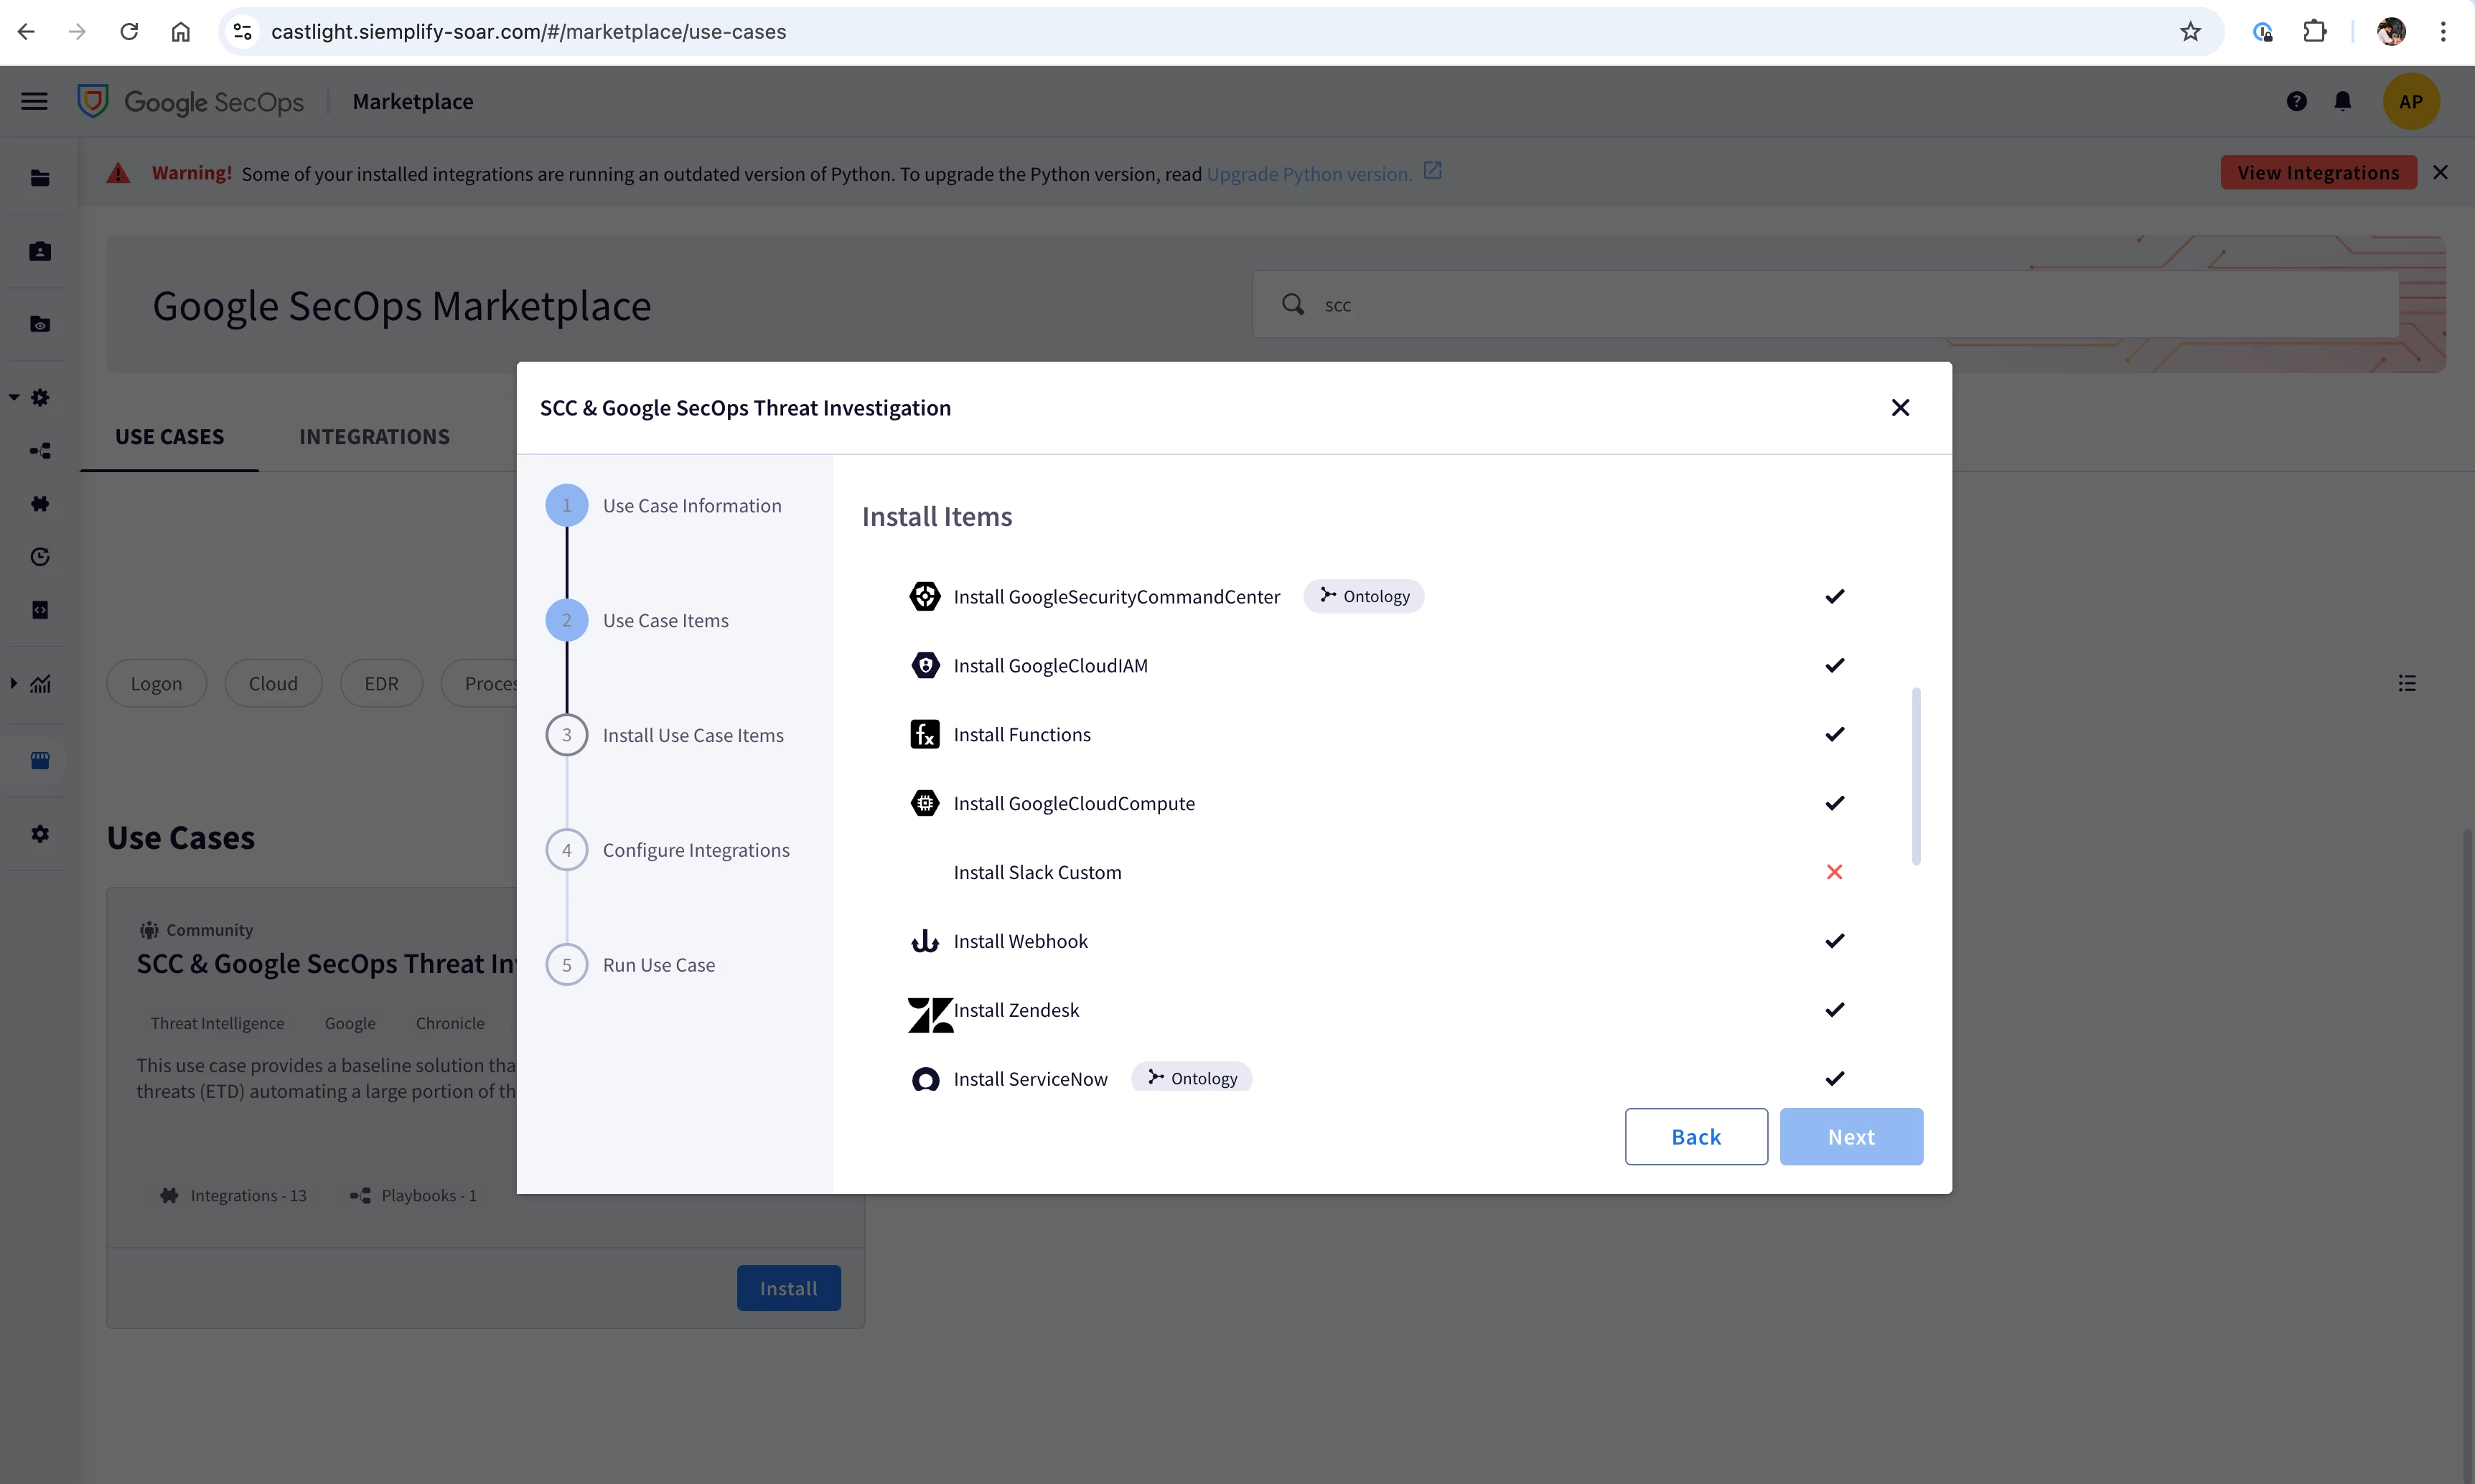The height and width of the screenshot is (1484, 2475).
Task: Click the Playbooks - 1 label
Action: tap(428, 1195)
